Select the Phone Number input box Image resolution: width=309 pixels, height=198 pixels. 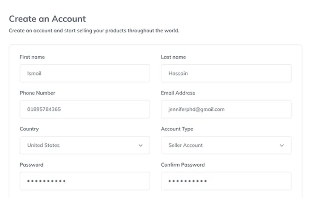(85, 109)
